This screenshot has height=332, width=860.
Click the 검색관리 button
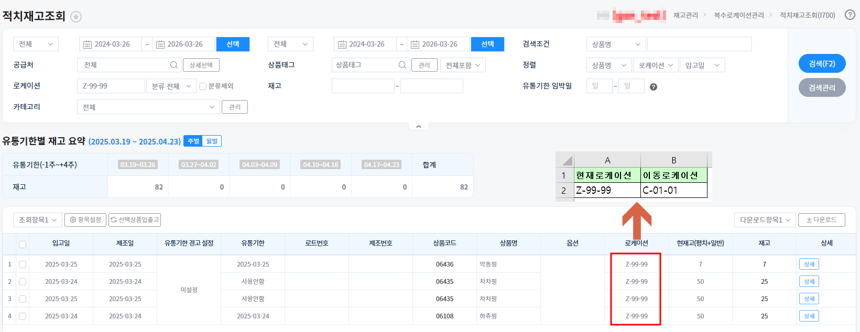822,87
